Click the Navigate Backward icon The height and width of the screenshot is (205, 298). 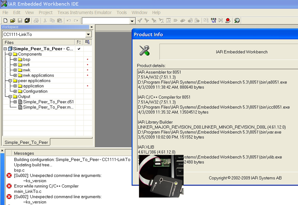click(190, 20)
